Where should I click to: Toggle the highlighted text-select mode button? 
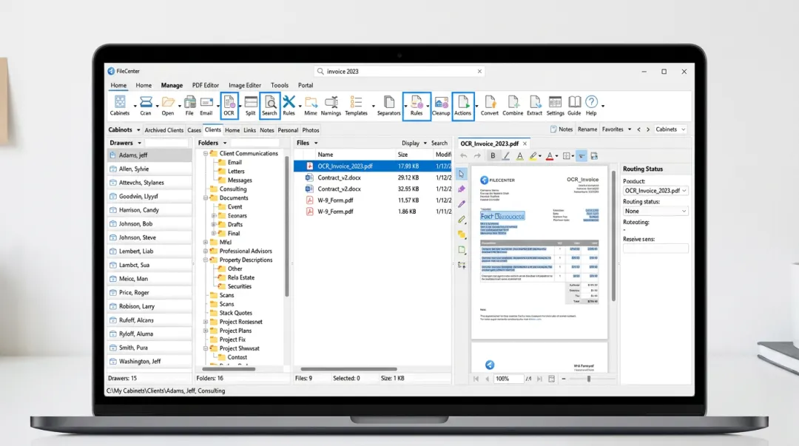click(x=581, y=156)
